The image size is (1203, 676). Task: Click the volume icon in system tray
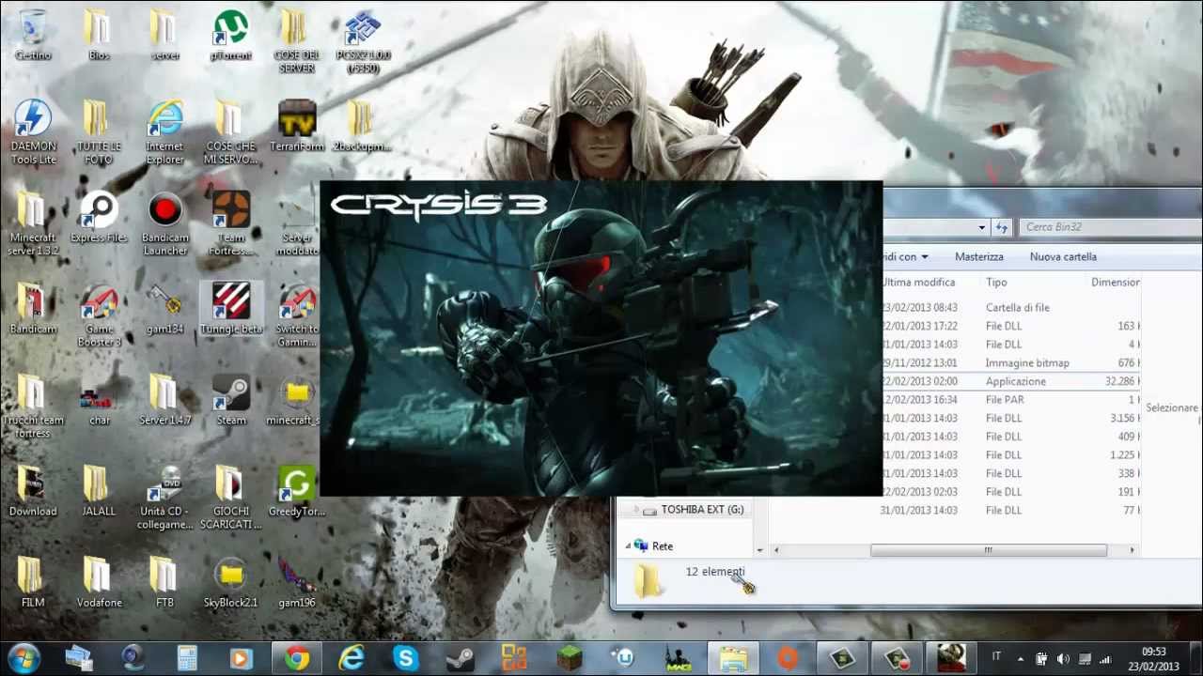tap(1063, 659)
